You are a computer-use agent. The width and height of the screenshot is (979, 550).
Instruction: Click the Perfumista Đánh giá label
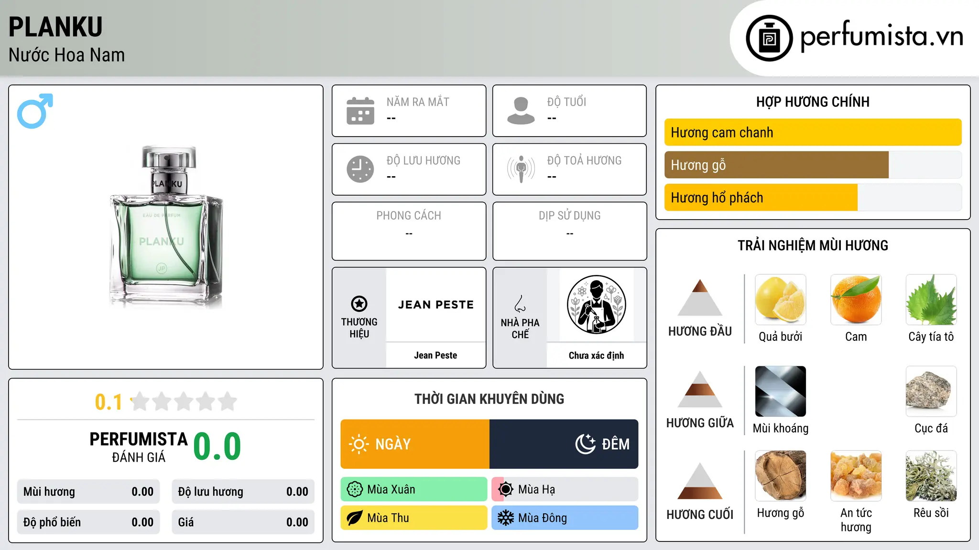[139, 447]
